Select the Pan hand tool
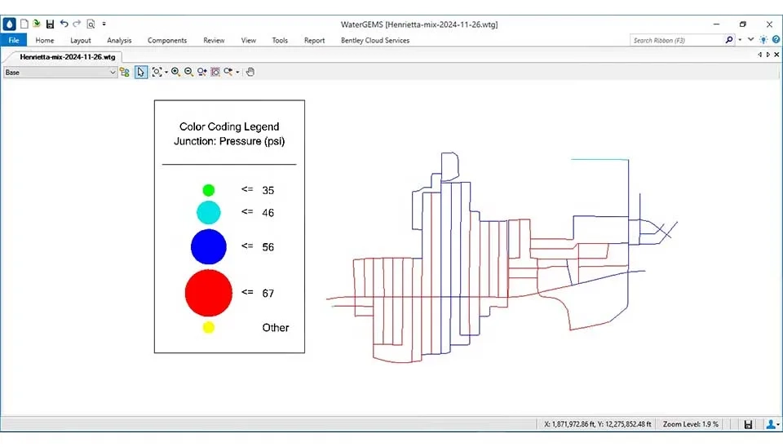The width and height of the screenshot is (783, 447). point(250,72)
